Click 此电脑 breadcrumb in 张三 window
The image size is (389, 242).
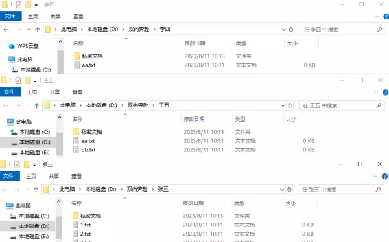[x=67, y=189]
